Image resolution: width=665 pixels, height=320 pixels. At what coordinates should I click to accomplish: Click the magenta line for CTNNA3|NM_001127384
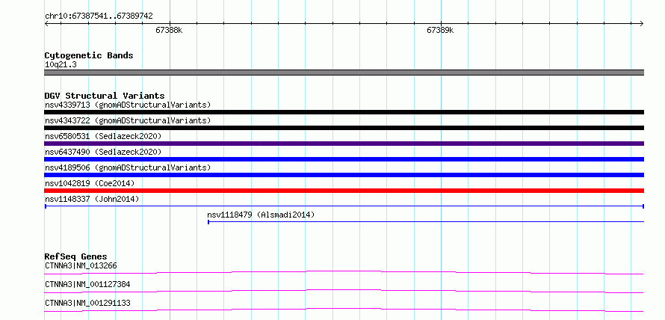(x=344, y=291)
